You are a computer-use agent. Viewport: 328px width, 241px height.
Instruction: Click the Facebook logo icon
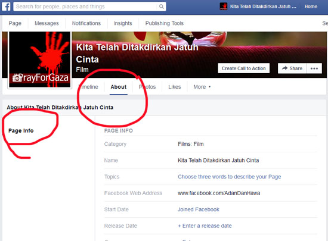[x=6, y=7]
